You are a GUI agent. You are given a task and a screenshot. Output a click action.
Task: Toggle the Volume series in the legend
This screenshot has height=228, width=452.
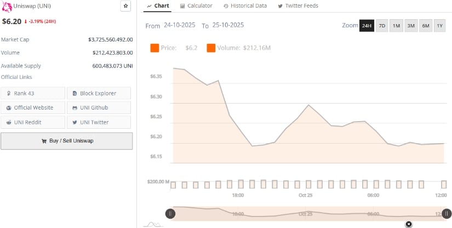(x=238, y=48)
